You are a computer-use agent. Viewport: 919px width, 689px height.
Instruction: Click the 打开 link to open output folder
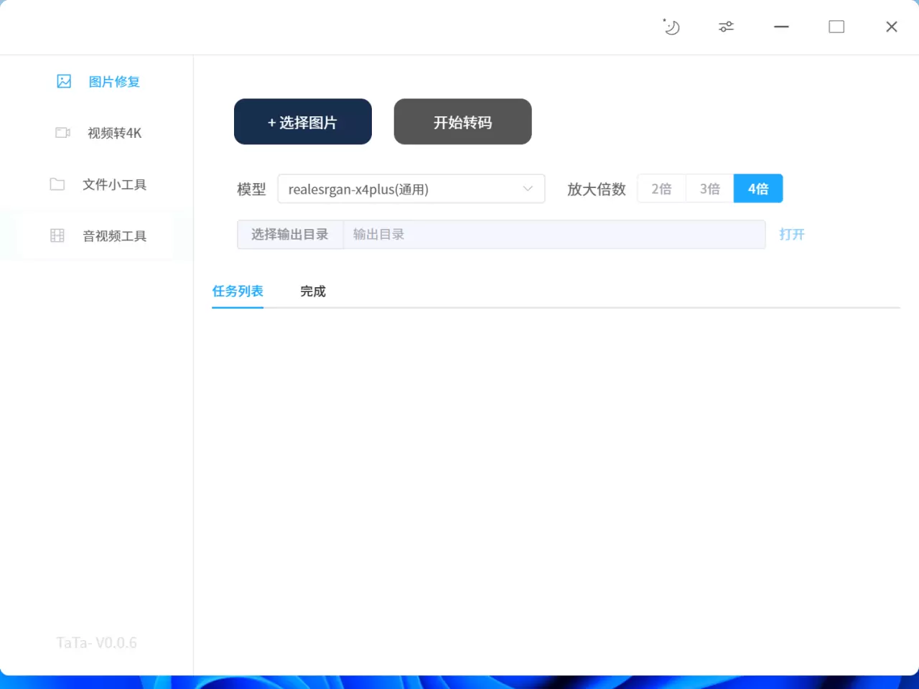click(x=792, y=234)
